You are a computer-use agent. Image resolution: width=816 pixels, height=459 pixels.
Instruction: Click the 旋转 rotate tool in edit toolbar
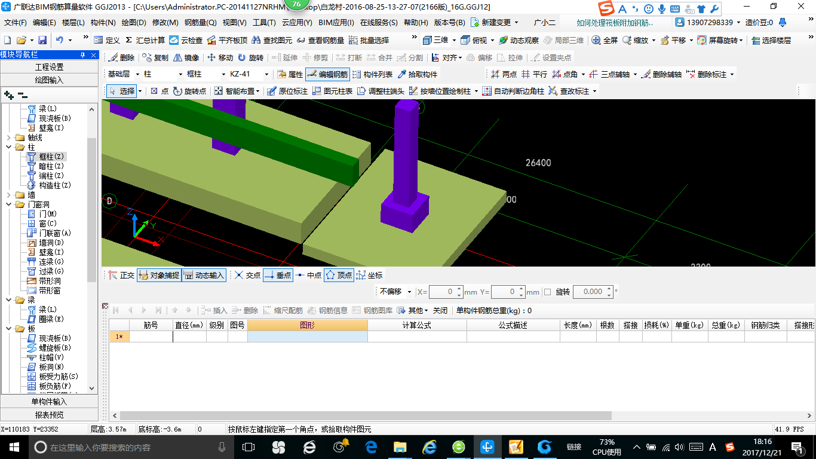tap(250, 57)
